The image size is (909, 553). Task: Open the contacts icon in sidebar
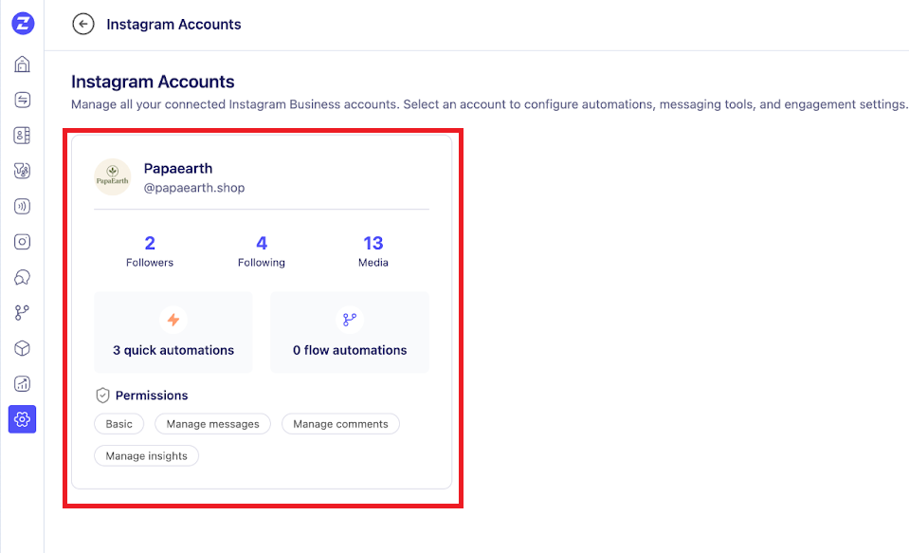point(22,136)
